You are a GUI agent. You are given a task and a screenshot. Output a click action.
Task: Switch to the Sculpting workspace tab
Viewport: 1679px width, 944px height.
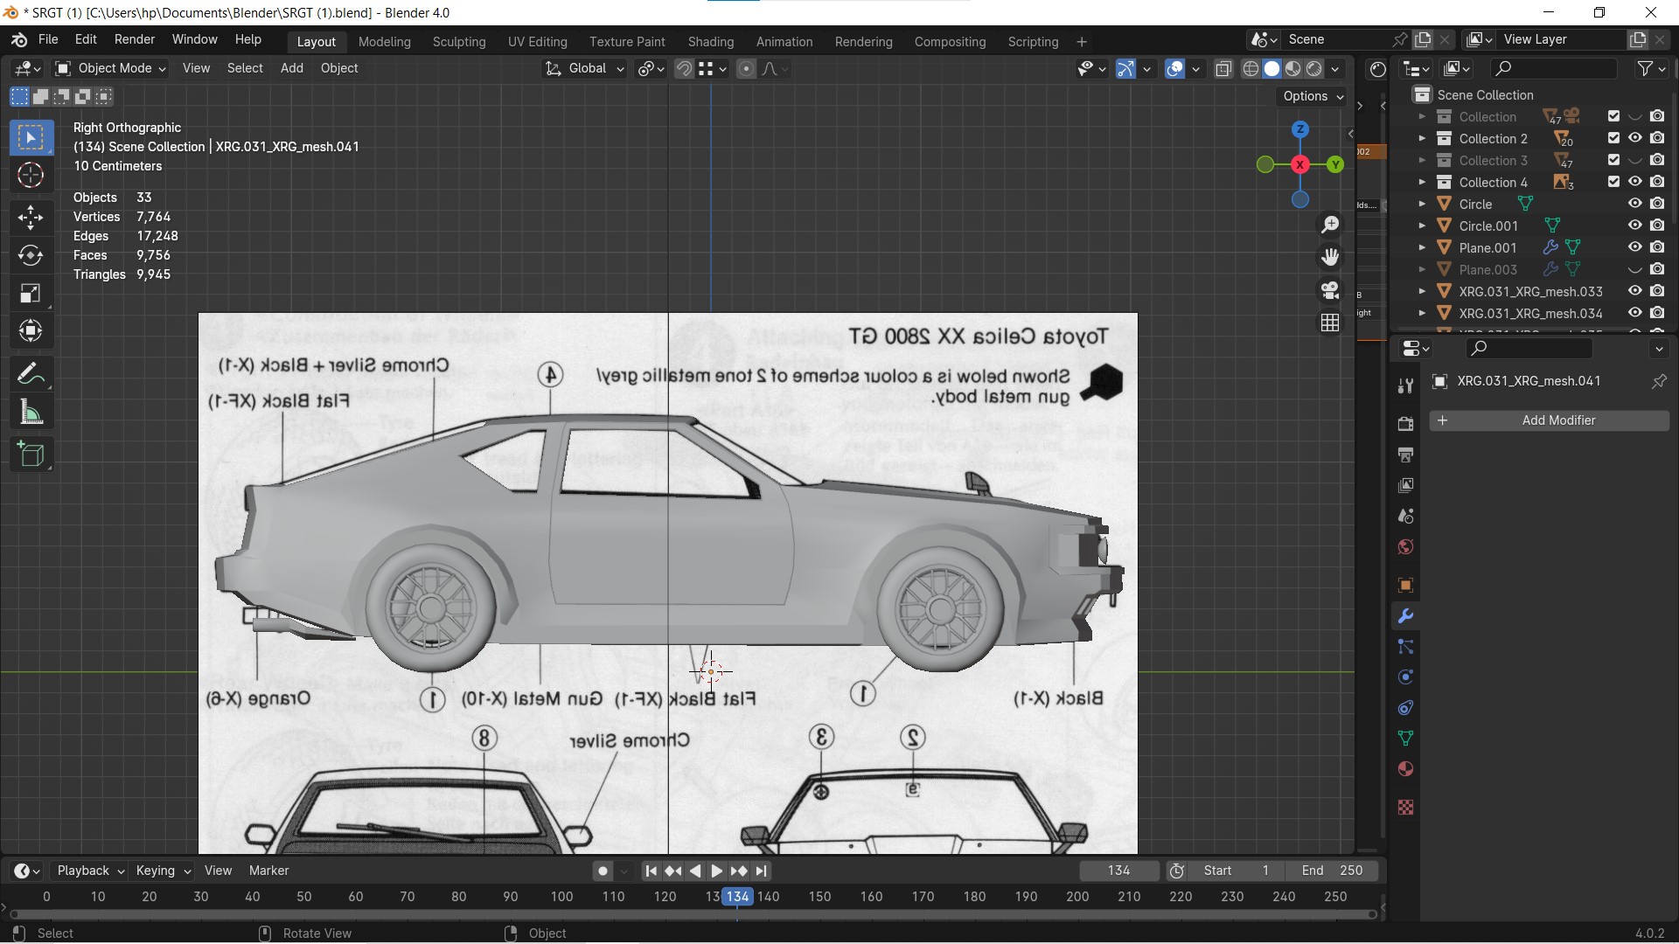coord(458,41)
